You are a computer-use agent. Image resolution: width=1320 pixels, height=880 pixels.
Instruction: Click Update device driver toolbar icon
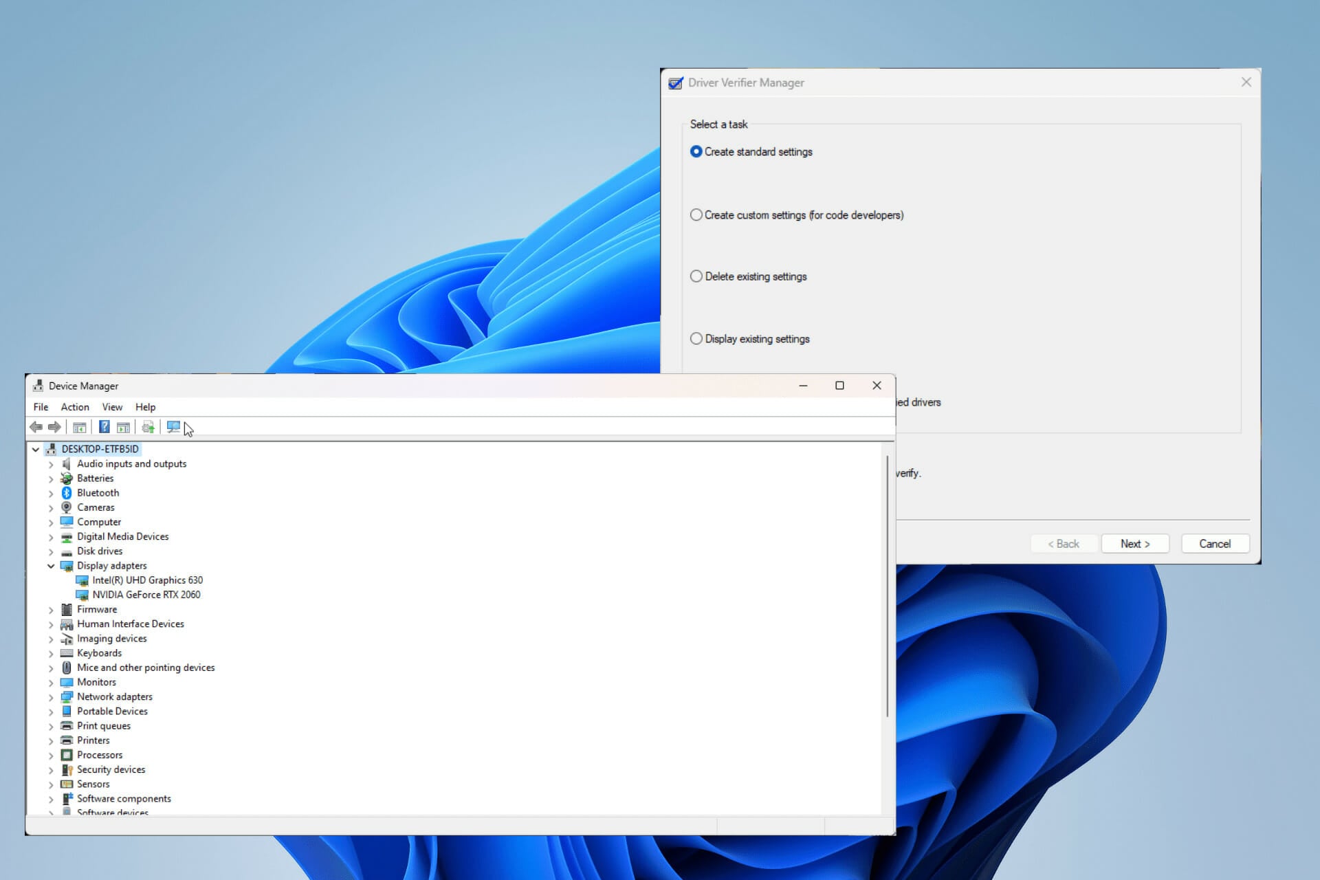coord(148,427)
